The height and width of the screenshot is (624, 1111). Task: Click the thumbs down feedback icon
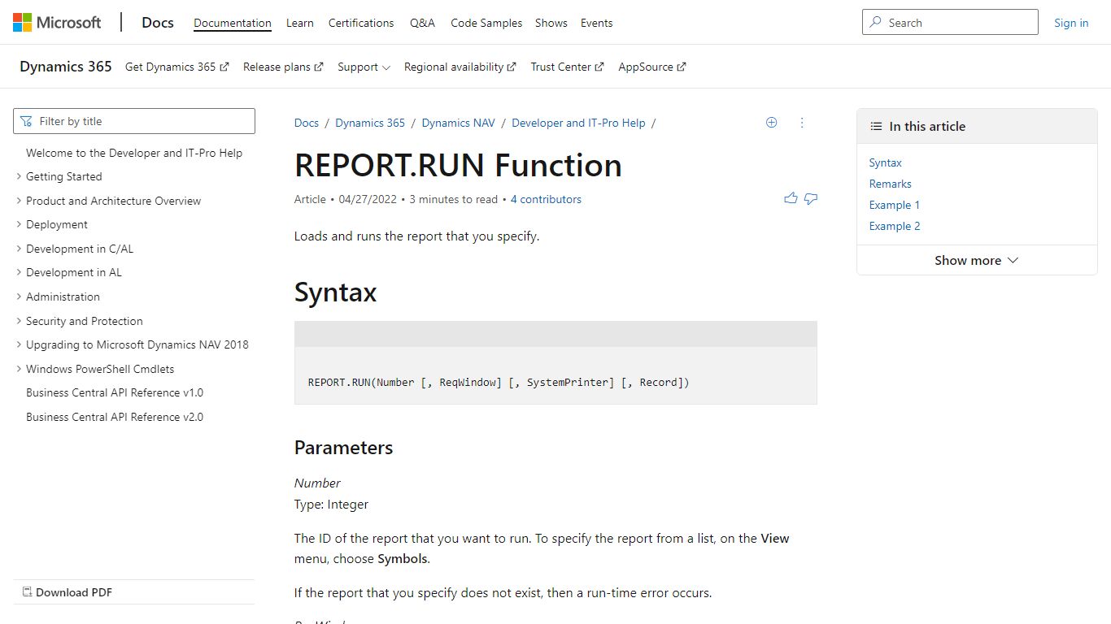[x=811, y=198]
